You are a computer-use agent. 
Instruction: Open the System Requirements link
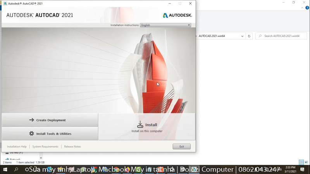coord(45,147)
